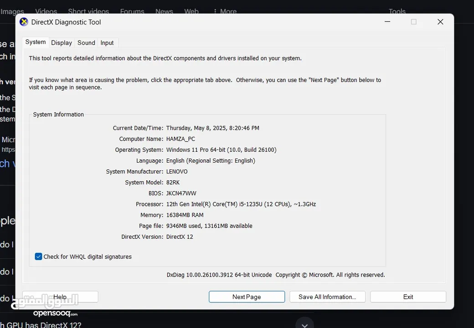
Task: Click 'Which GPU has DirectX 12?' question behind
Action: tap(41, 325)
